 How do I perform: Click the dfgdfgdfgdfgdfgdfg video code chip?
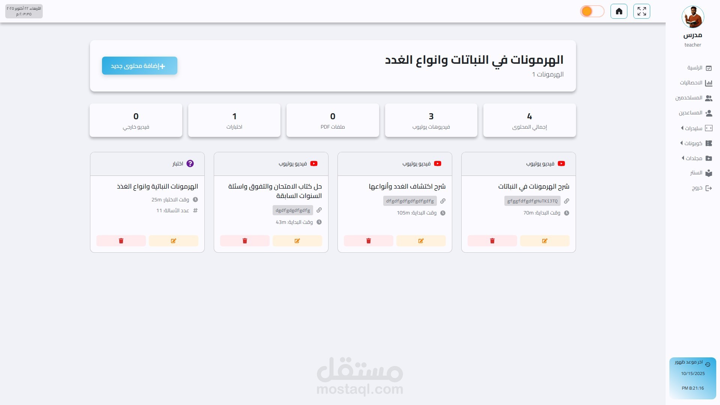pyautogui.click(x=410, y=201)
